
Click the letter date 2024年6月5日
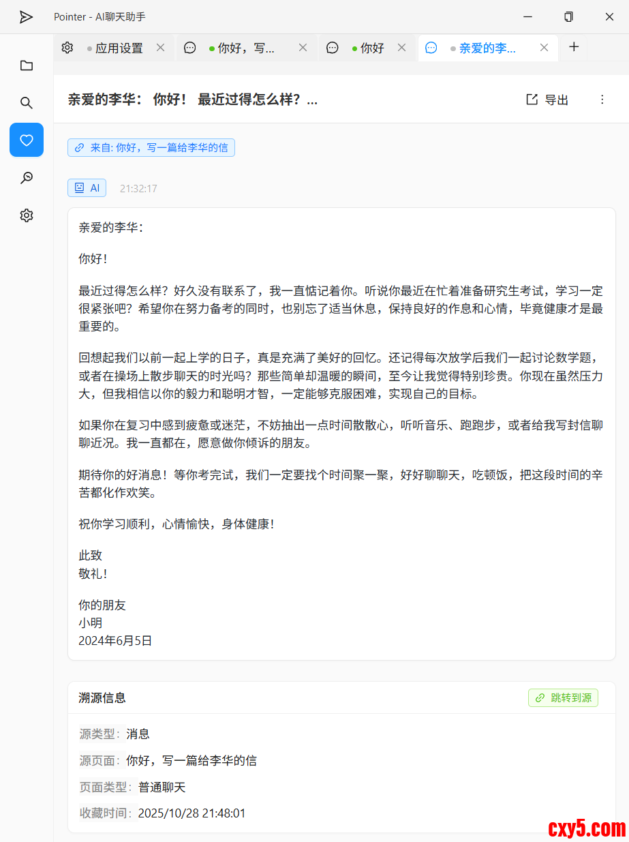(x=115, y=640)
